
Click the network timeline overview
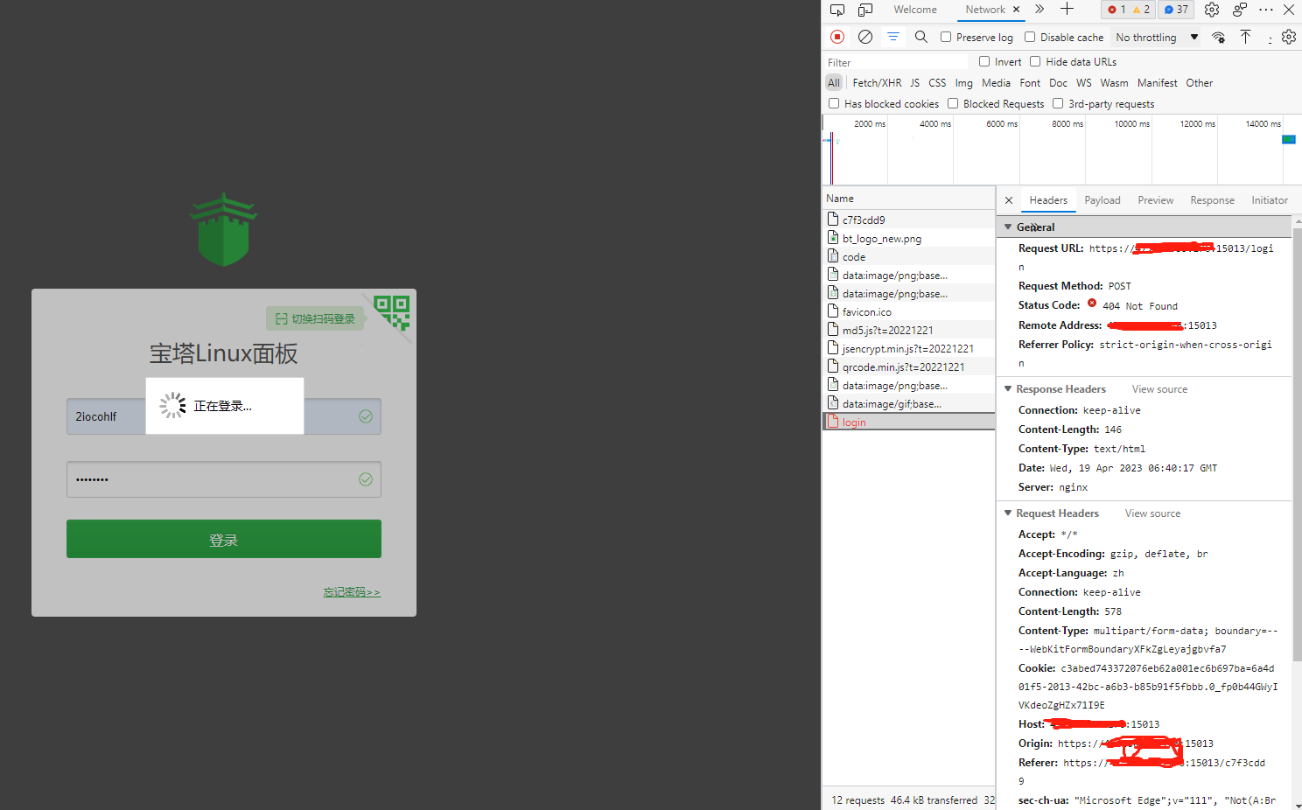1061,150
